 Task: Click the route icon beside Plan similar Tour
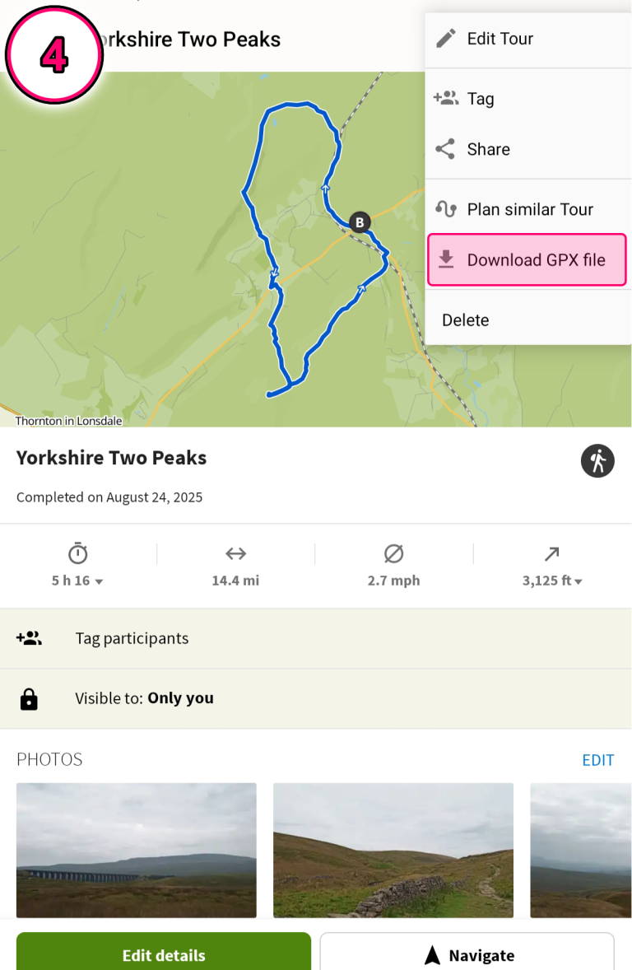(445, 209)
